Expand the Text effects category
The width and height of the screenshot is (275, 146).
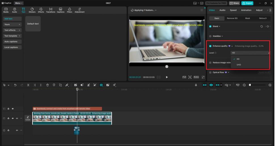[x=12, y=30]
